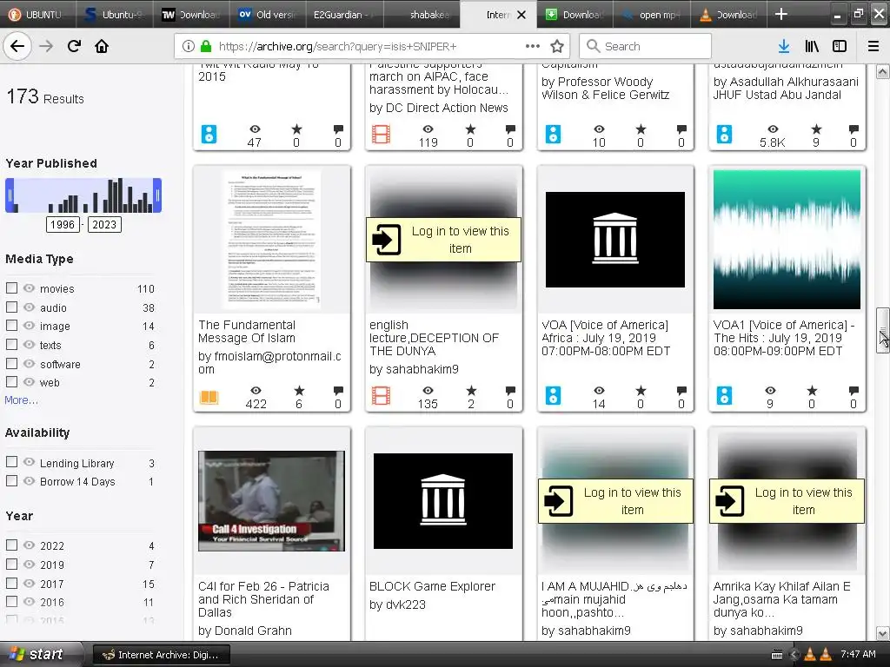Toggle the eye icon beside web
Image resolution: width=890 pixels, height=667 pixels.
[x=29, y=382]
